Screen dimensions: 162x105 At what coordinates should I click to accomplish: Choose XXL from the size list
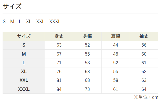click(40, 22)
